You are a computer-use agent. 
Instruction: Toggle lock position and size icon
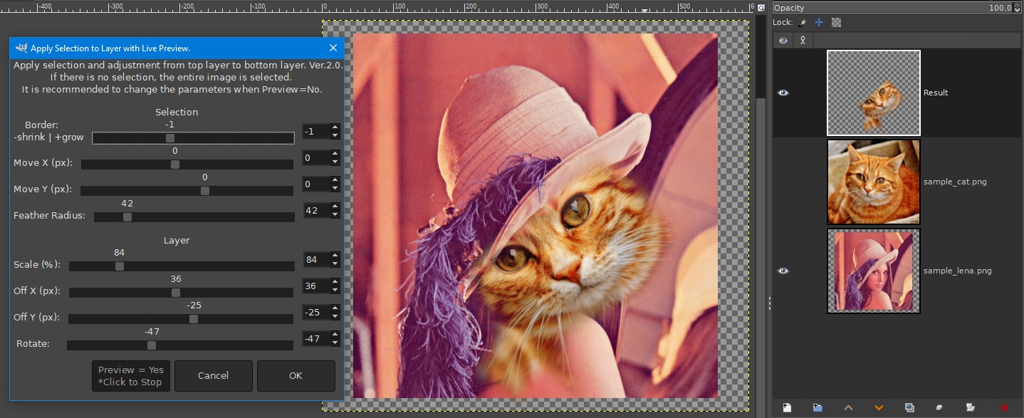tap(819, 23)
